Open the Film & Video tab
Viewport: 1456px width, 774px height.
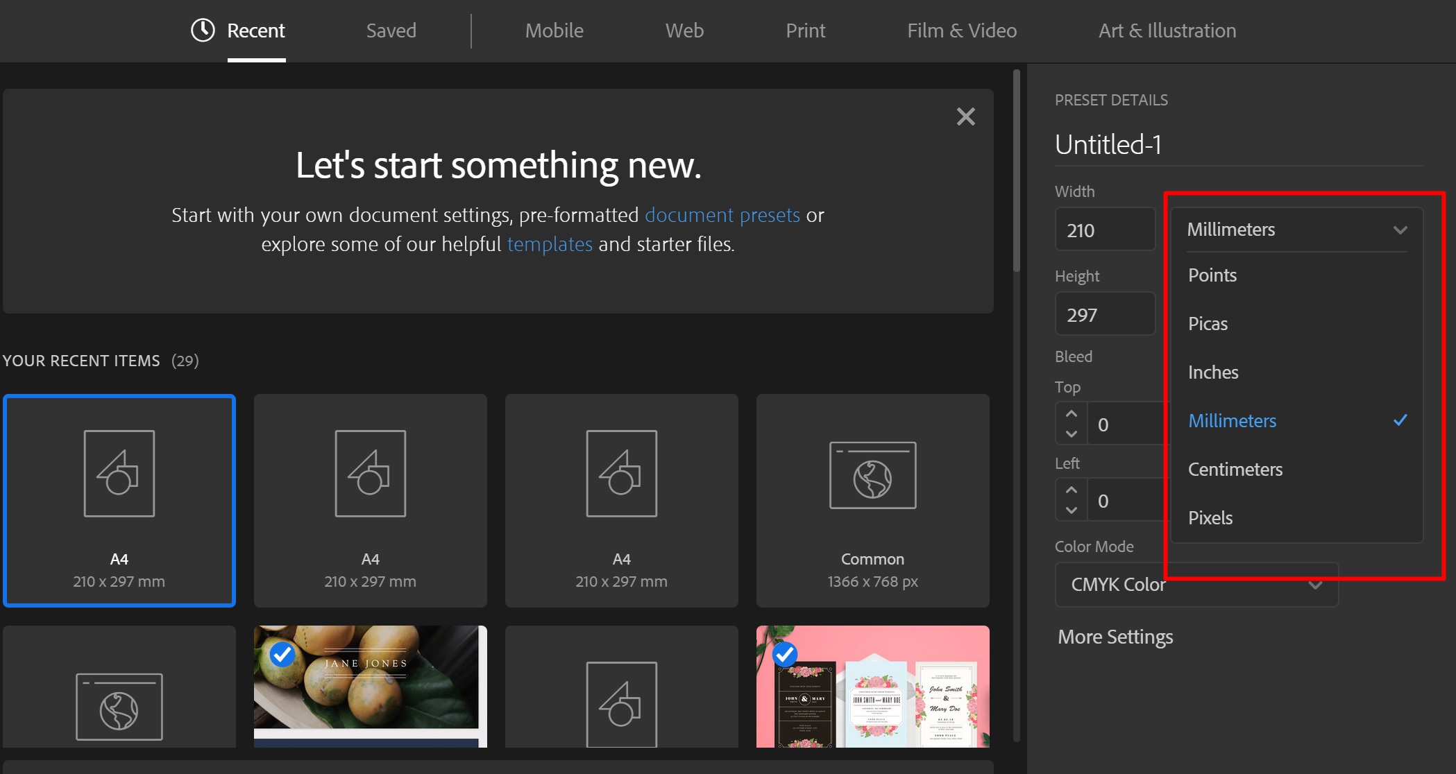pos(962,31)
